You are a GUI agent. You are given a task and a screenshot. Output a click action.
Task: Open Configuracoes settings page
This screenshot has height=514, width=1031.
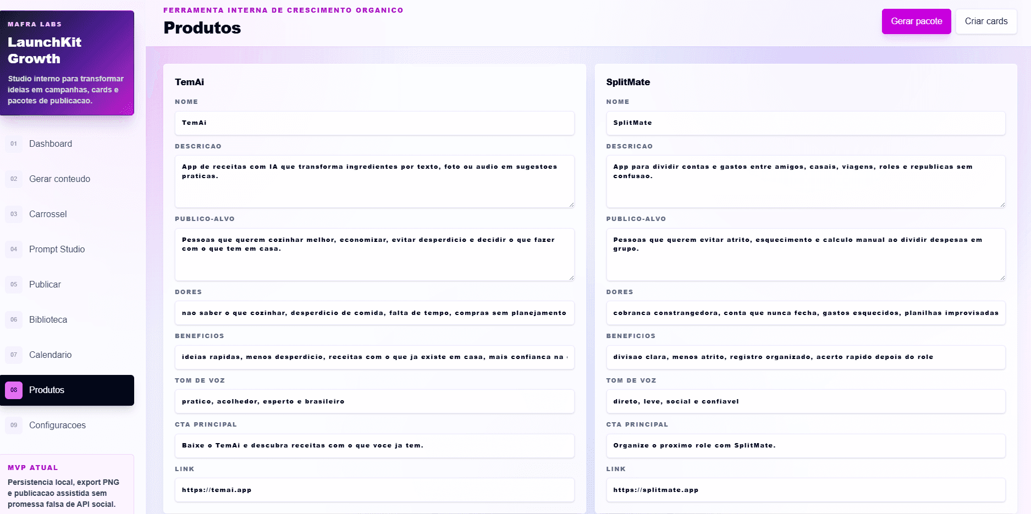[x=67, y=425]
